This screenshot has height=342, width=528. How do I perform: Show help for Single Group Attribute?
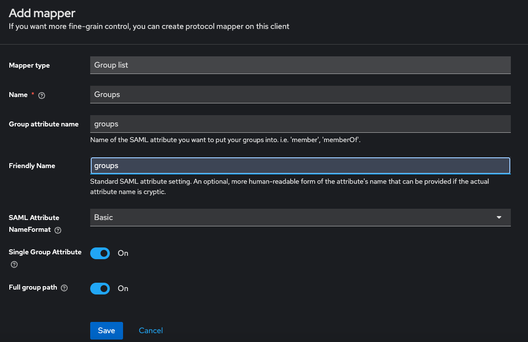click(x=14, y=265)
